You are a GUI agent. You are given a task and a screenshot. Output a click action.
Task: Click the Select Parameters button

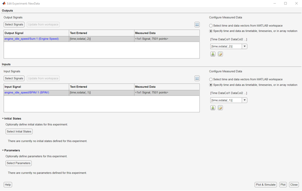click(18, 163)
